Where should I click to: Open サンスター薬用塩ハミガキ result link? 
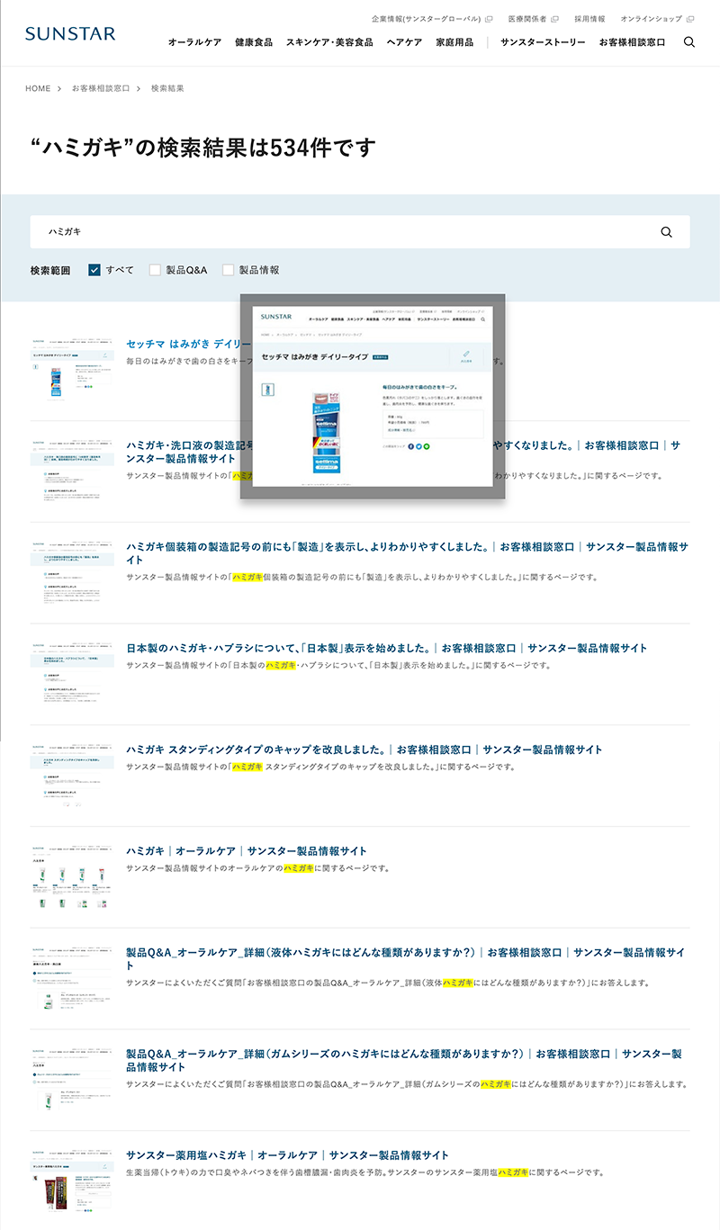click(287, 1155)
